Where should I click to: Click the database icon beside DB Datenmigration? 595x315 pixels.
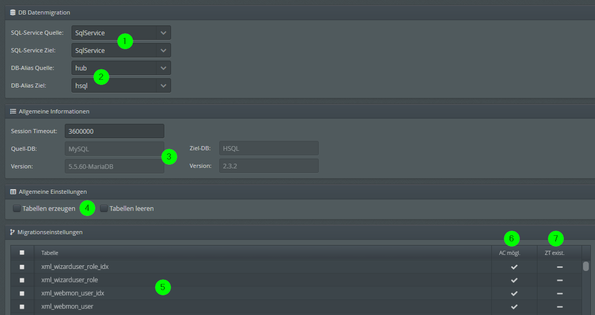click(12, 12)
